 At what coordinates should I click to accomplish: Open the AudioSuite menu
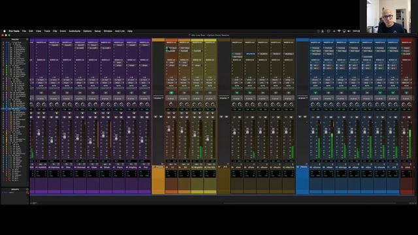tap(74, 31)
